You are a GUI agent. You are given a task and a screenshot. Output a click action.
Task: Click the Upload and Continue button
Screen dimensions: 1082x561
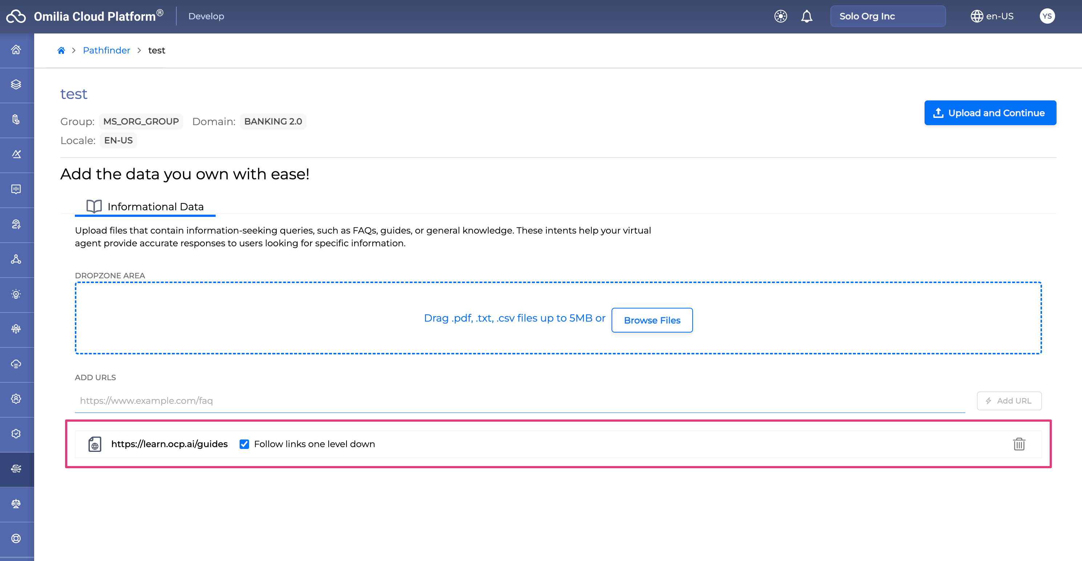point(990,113)
